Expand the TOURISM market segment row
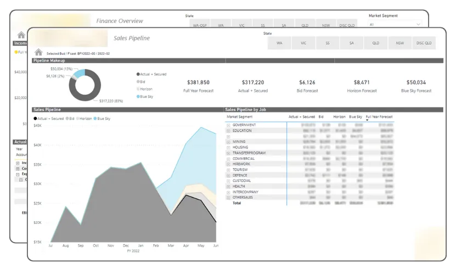 [229, 170]
